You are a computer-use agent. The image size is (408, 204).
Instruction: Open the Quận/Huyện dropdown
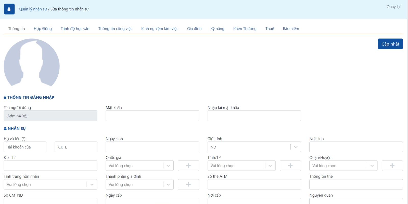(343, 166)
